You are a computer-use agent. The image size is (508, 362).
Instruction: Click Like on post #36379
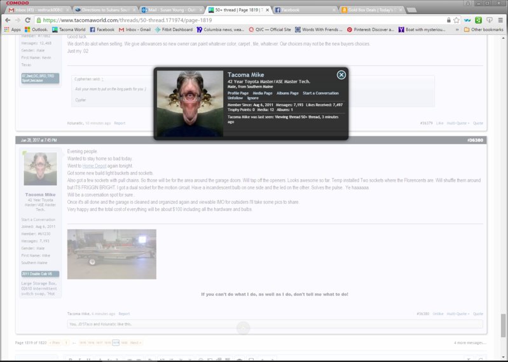(439, 123)
